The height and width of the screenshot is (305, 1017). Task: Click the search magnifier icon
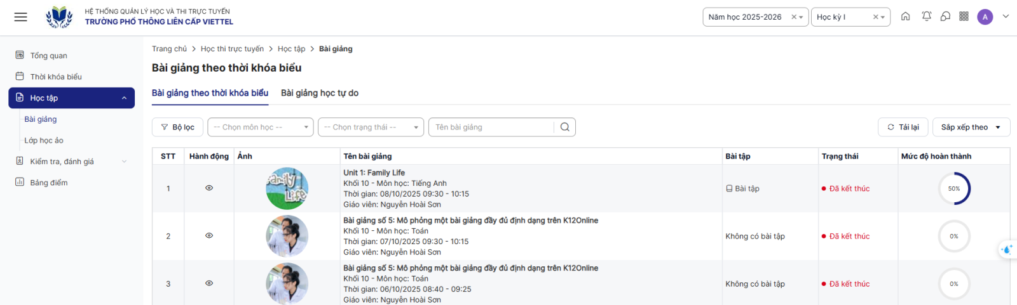point(565,127)
